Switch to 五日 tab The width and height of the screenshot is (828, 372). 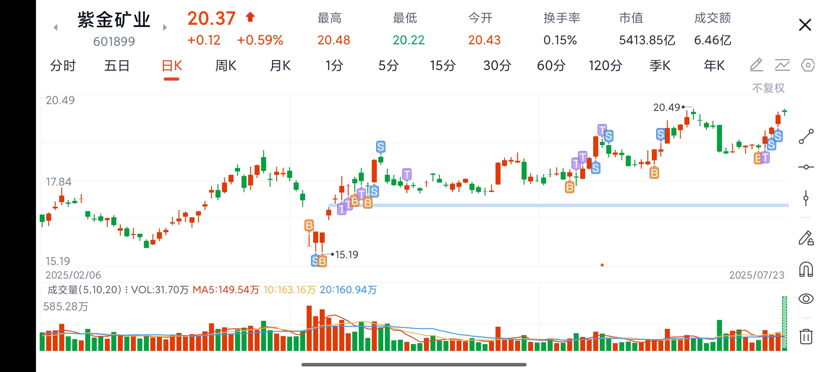click(117, 65)
